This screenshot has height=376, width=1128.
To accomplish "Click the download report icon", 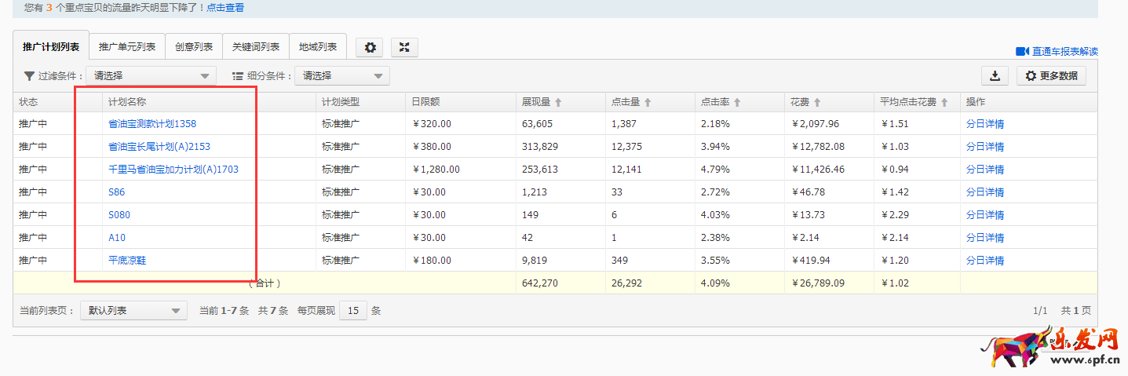I will click(x=995, y=76).
